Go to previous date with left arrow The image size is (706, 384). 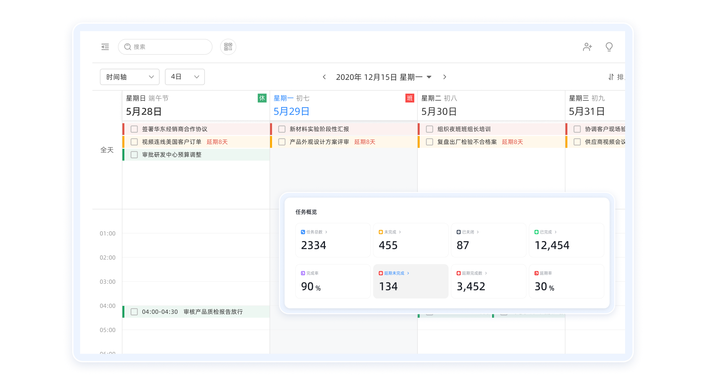(x=324, y=77)
